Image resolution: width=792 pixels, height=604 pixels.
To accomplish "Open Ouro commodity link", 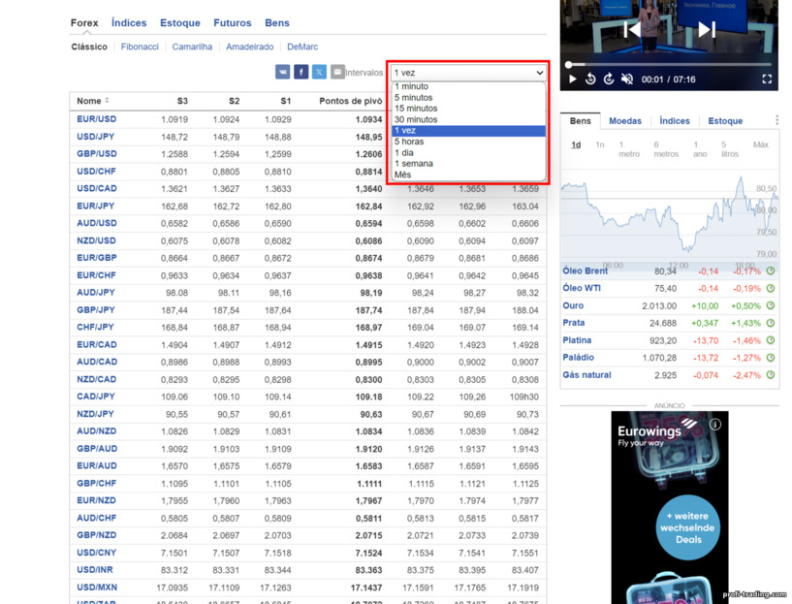I will pos(573,305).
